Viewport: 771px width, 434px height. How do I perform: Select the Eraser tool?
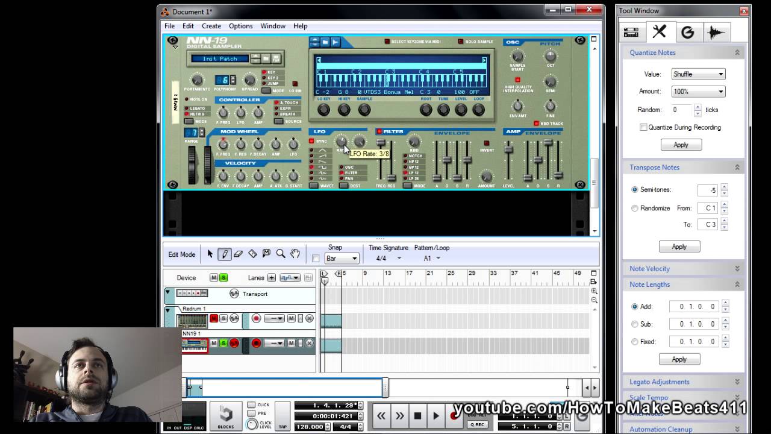pyautogui.click(x=238, y=254)
